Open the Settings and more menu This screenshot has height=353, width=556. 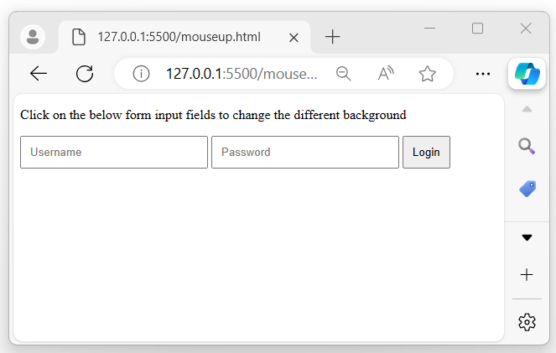click(x=482, y=74)
